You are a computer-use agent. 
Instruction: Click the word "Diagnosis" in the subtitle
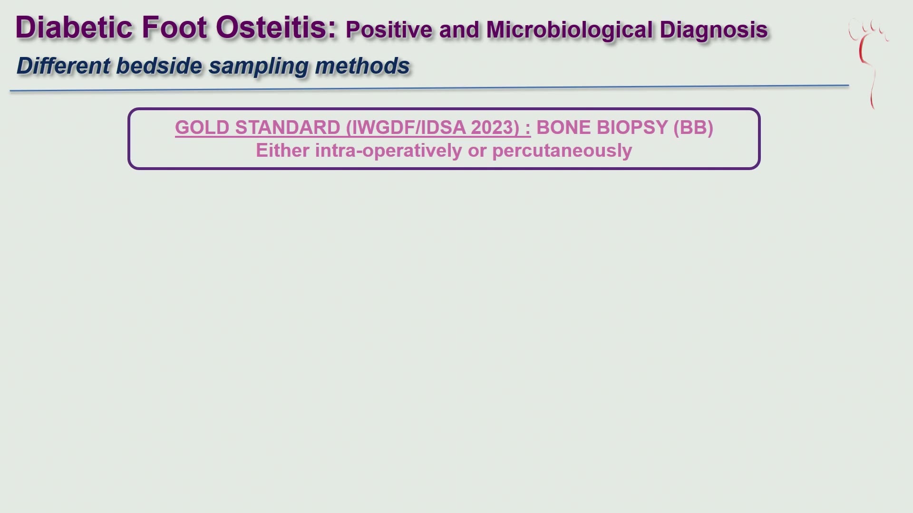713,29
